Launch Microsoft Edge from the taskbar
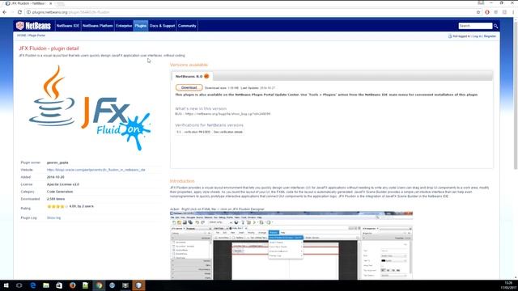 click(32, 285)
